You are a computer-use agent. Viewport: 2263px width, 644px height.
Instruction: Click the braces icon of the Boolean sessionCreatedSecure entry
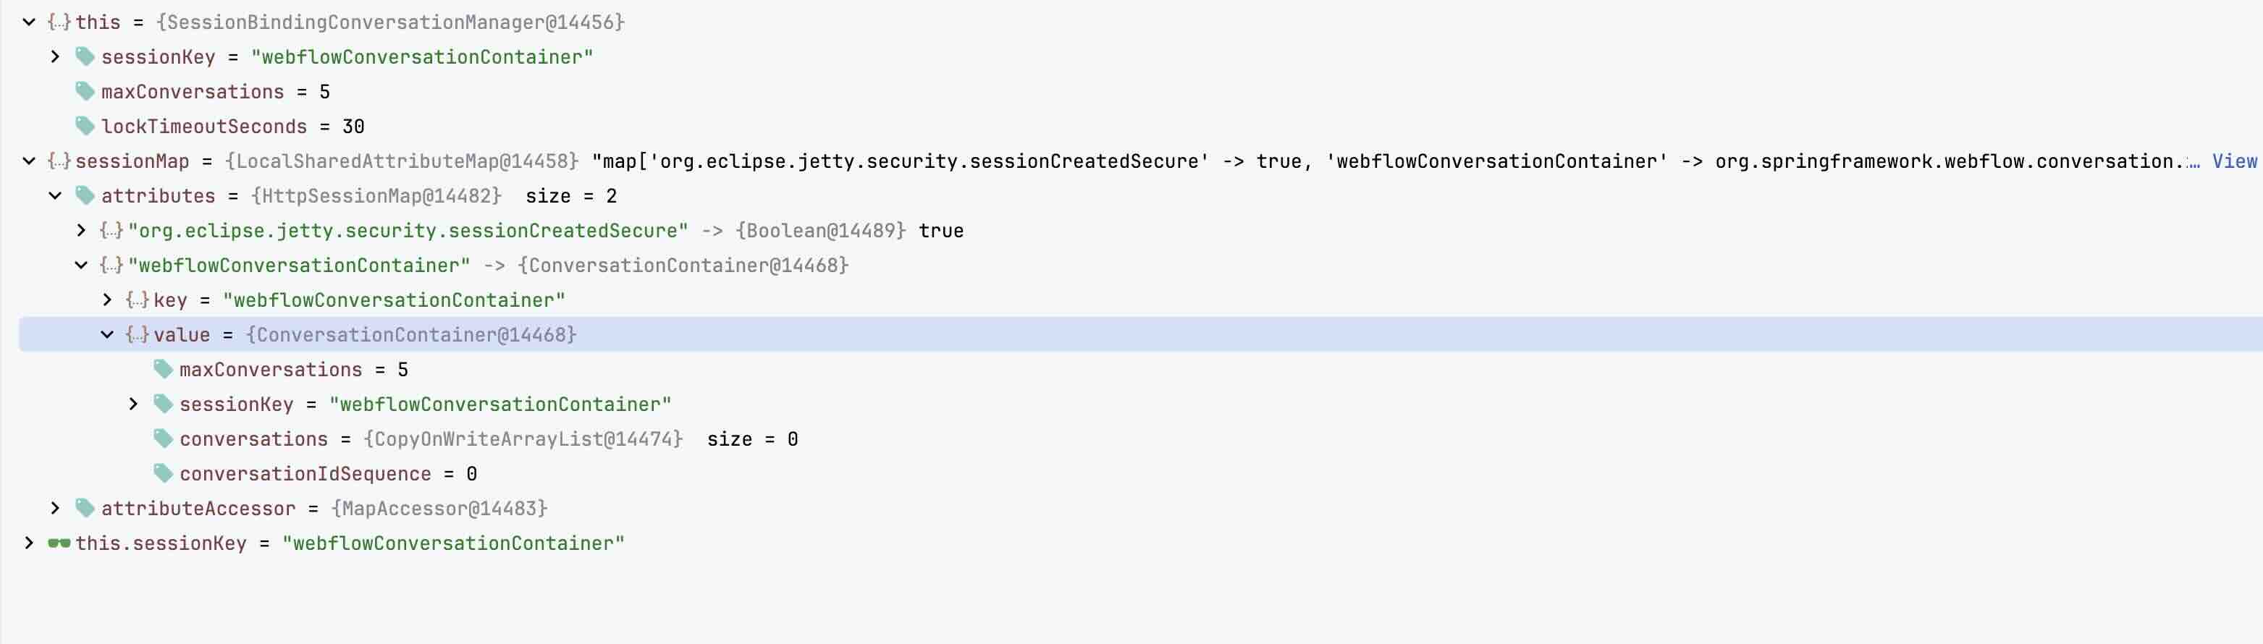pos(111,230)
